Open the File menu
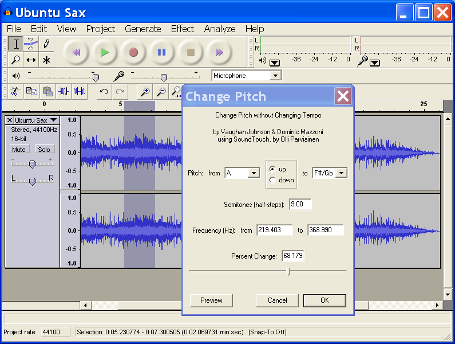 pyautogui.click(x=14, y=29)
